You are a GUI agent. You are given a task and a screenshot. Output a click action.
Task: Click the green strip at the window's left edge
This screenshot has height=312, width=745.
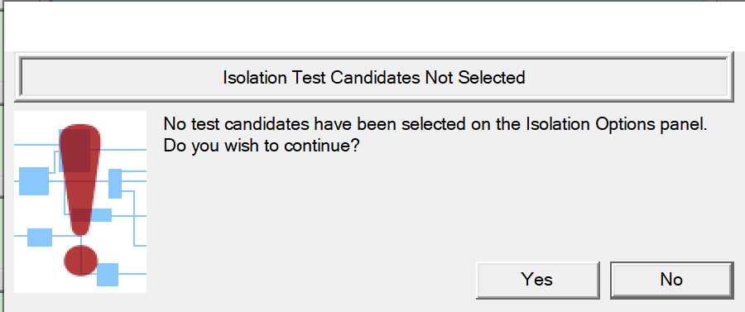pyautogui.click(x=2, y=156)
